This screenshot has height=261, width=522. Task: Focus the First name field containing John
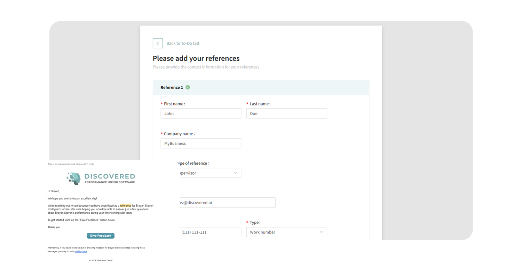[200, 113]
